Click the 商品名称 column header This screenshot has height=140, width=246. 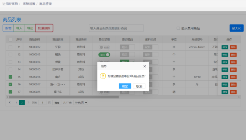(58, 39)
